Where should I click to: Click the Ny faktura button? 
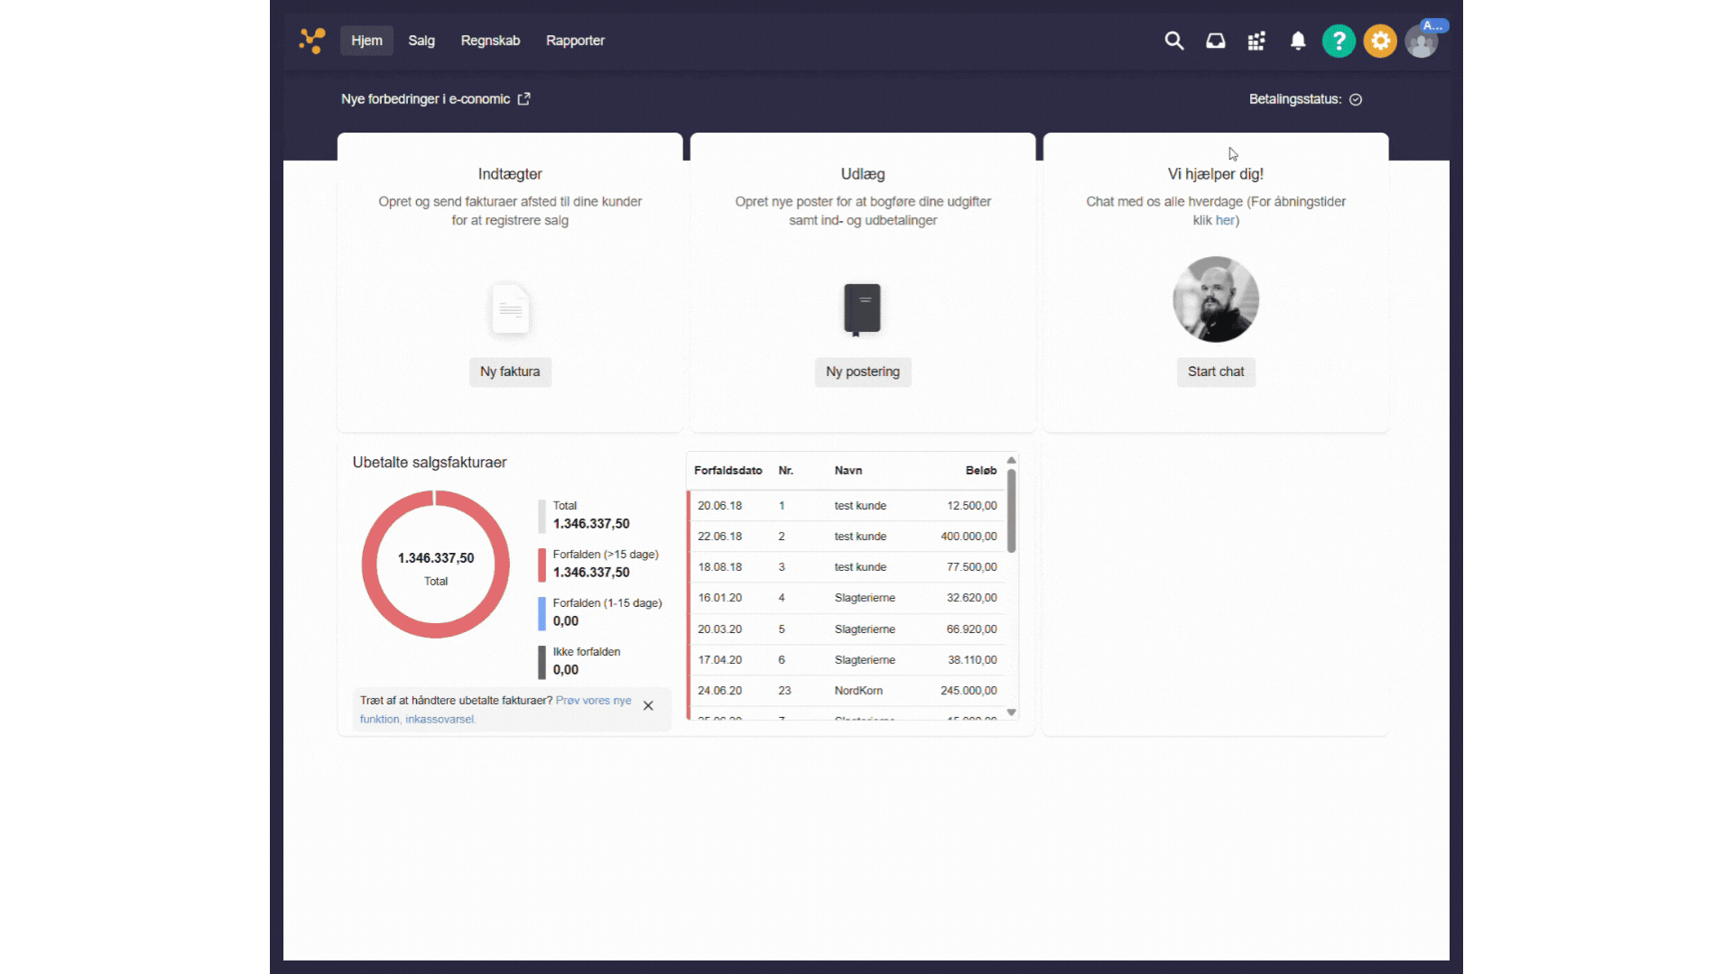[510, 372]
